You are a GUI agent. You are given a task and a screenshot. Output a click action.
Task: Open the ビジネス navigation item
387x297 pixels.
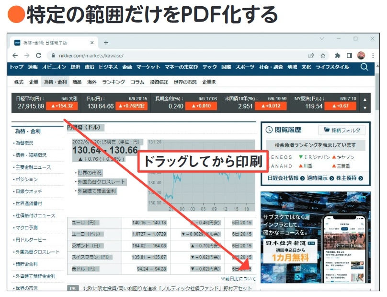(108, 67)
